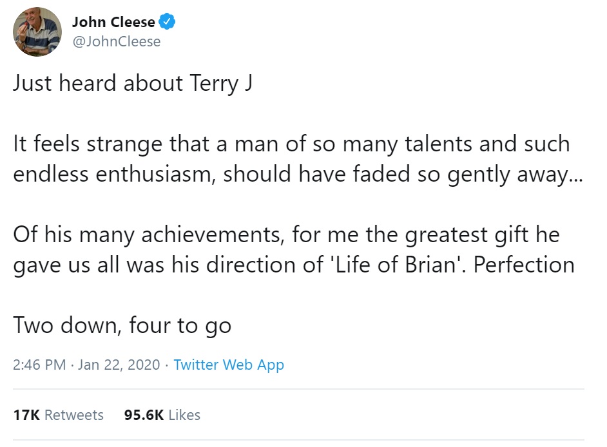607x447 pixels.
Task: Click the word Likes label
Action: click(x=184, y=415)
